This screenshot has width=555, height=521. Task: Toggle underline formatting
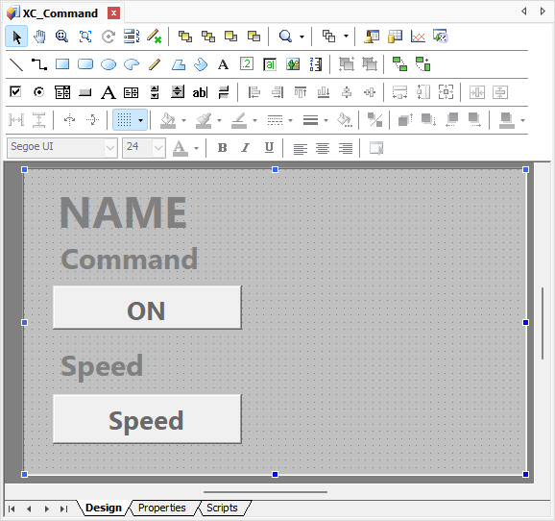(269, 148)
